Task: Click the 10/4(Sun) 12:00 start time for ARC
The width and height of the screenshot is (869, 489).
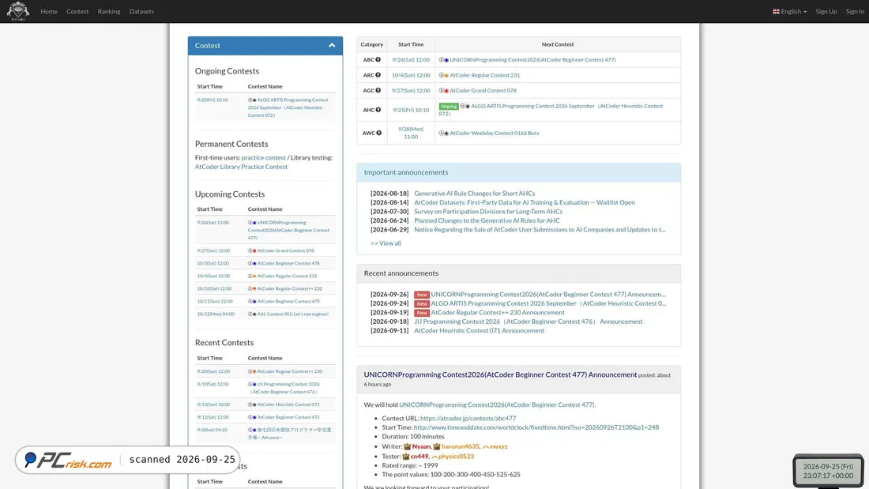Action: tap(411, 75)
